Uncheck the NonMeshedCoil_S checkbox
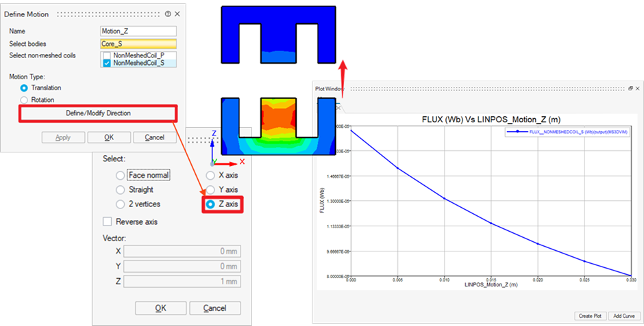The width and height of the screenshot is (644, 326). tap(107, 63)
